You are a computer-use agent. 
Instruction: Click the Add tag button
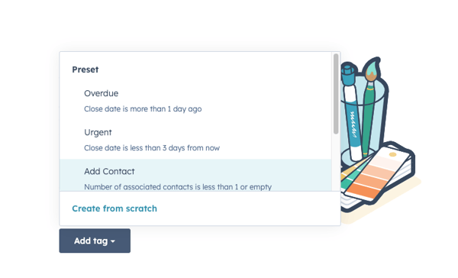click(95, 241)
